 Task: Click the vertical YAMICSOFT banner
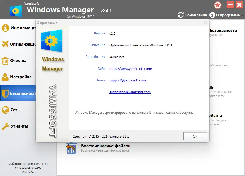(x=53, y=111)
